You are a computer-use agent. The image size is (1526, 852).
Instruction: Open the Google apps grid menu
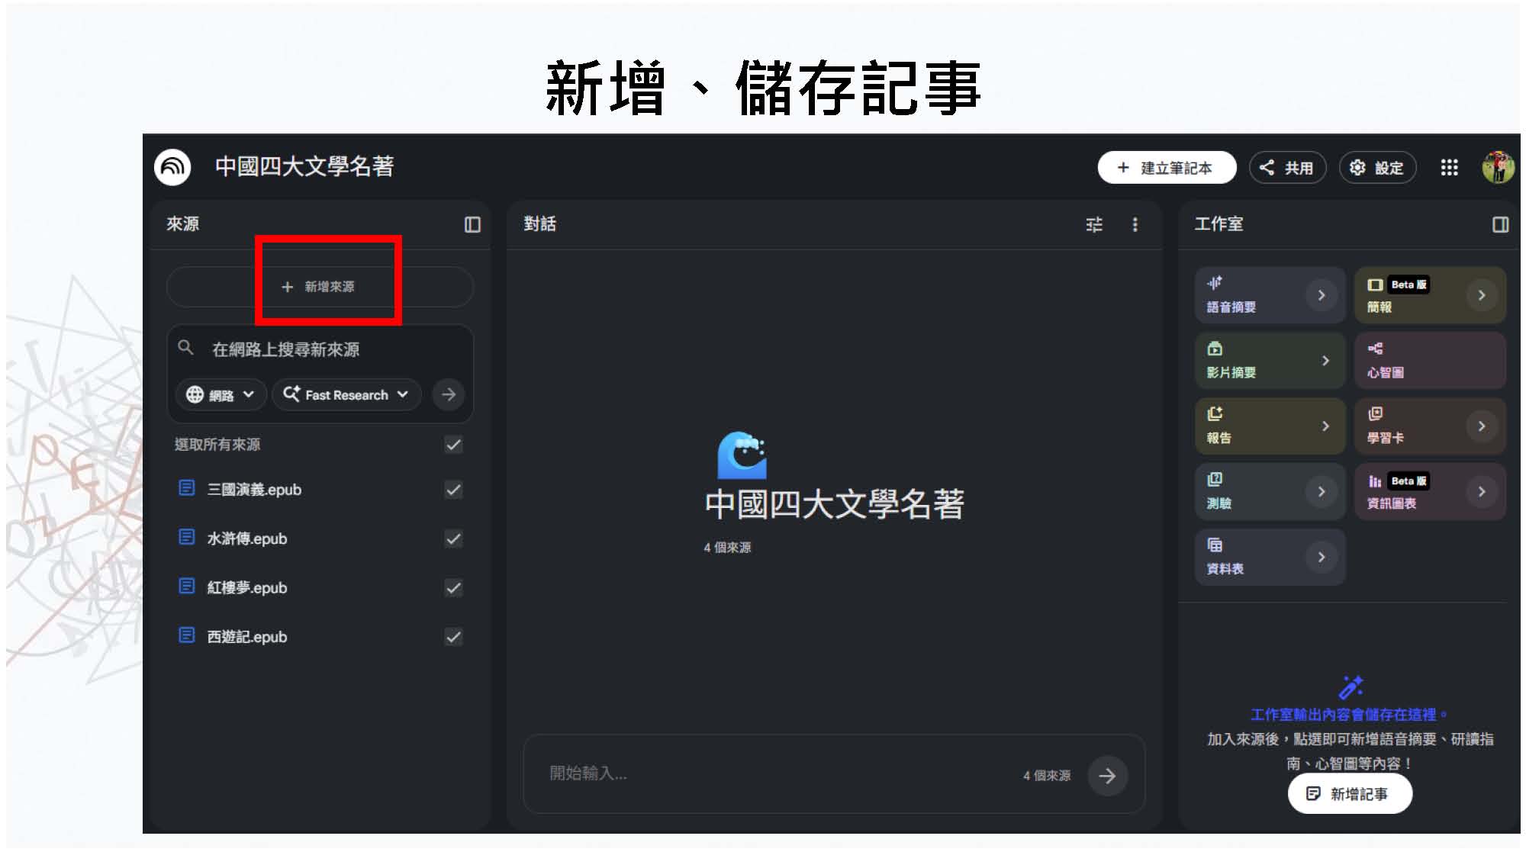pos(1450,168)
